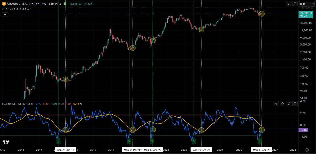Click the Mon 19 Dec '22 date label
The image size is (316, 154).
click(x=201, y=150)
